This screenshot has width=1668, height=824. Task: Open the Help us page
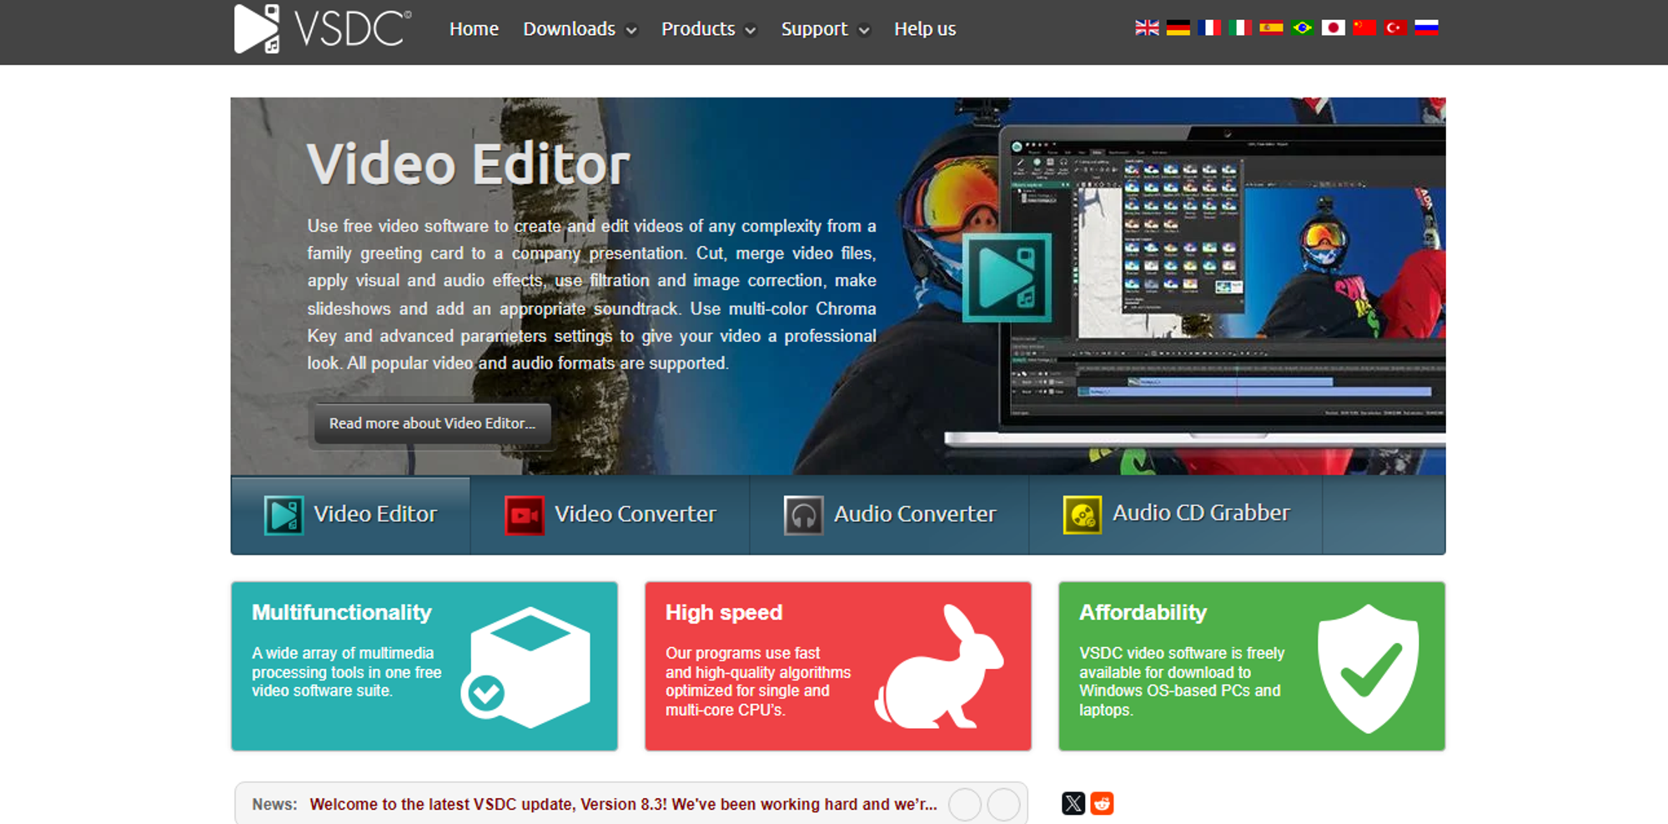click(925, 29)
